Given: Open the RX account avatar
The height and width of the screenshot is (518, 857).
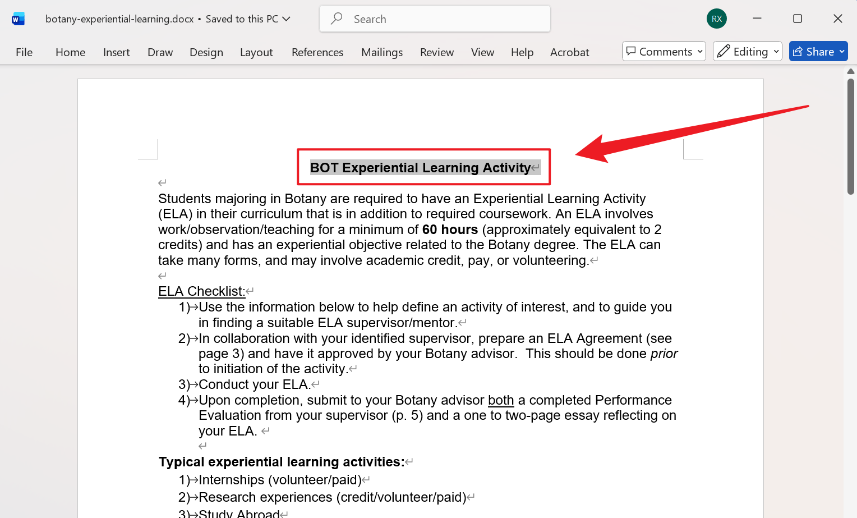Looking at the screenshot, I should coord(717,19).
